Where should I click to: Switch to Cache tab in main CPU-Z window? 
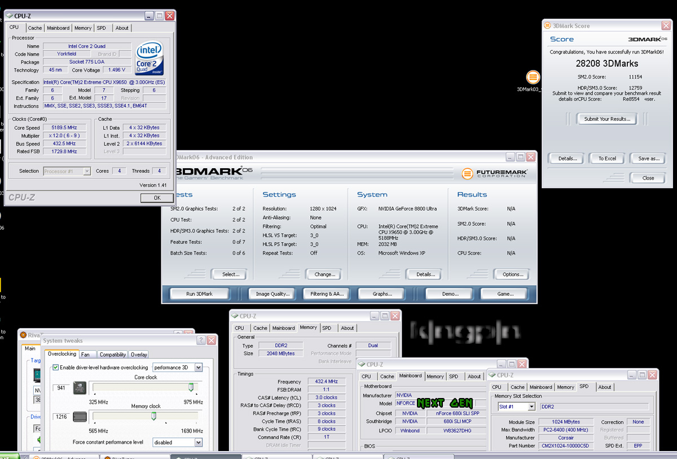pos(35,28)
